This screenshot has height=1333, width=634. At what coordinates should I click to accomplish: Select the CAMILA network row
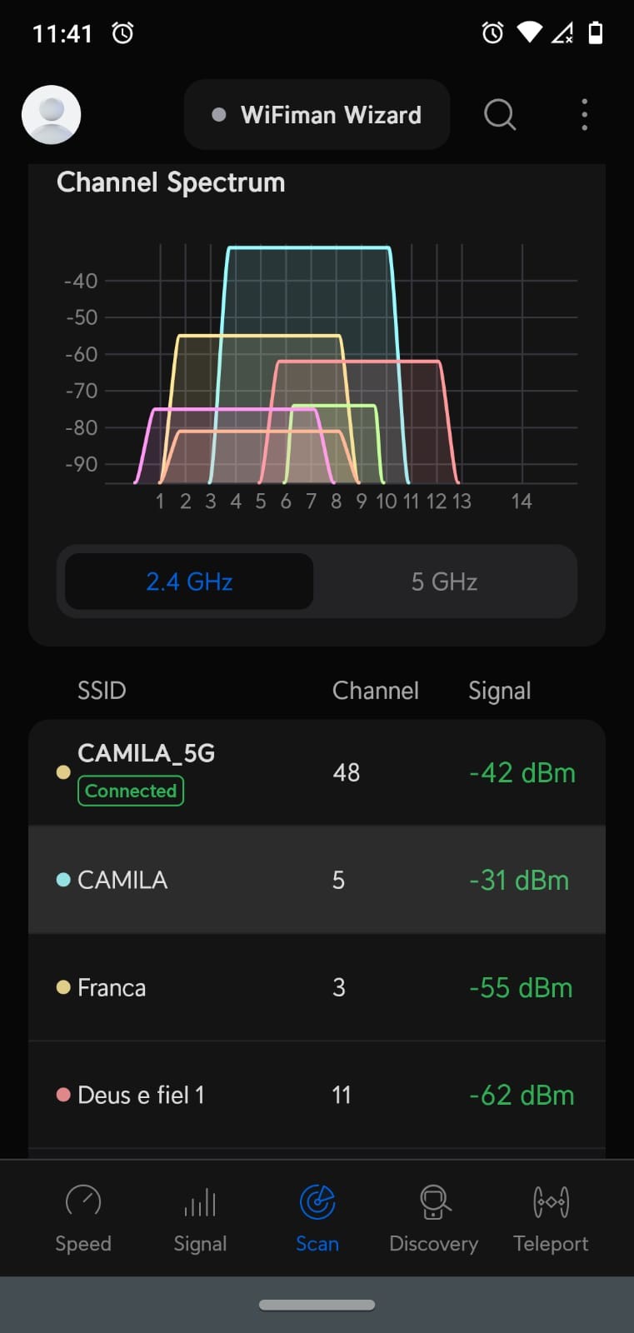317,880
